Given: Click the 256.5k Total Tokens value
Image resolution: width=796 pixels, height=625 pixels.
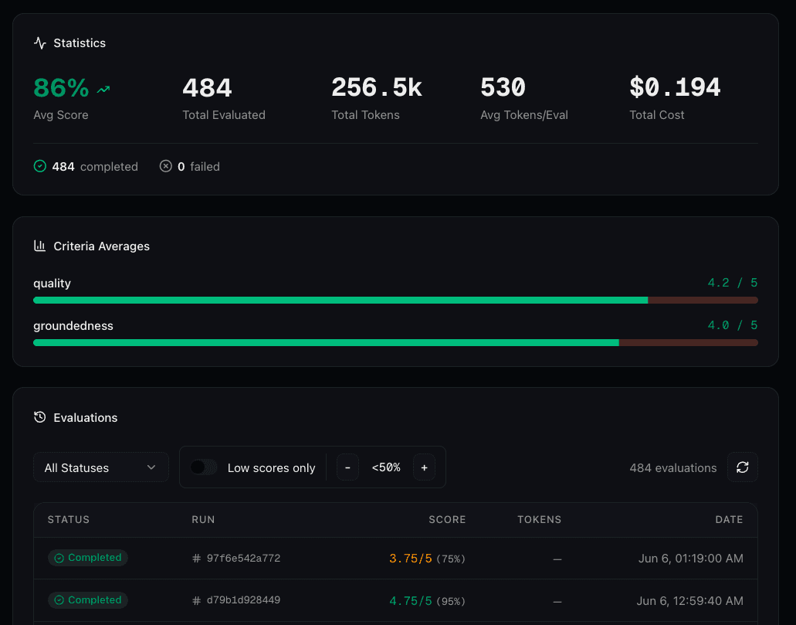Looking at the screenshot, I should 377,88.
